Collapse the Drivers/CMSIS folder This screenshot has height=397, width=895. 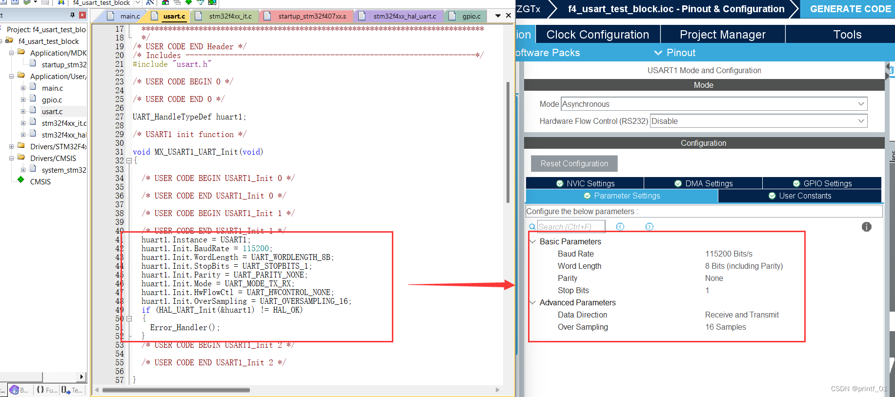11,159
